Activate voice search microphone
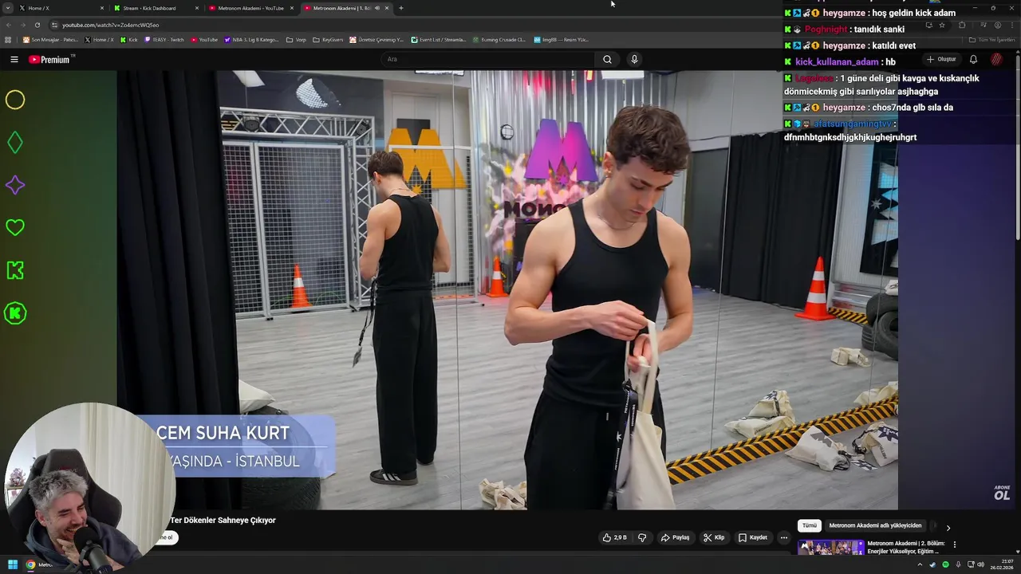Image resolution: width=1021 pixels, height=574 pixels. pyautogui.click(x=634, y=59)
